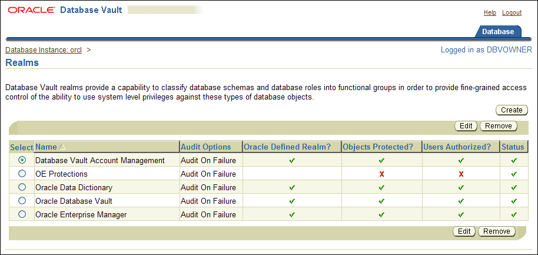
Task: Click the sort triangle icon beside Name
Action: (x=62, y=147)
